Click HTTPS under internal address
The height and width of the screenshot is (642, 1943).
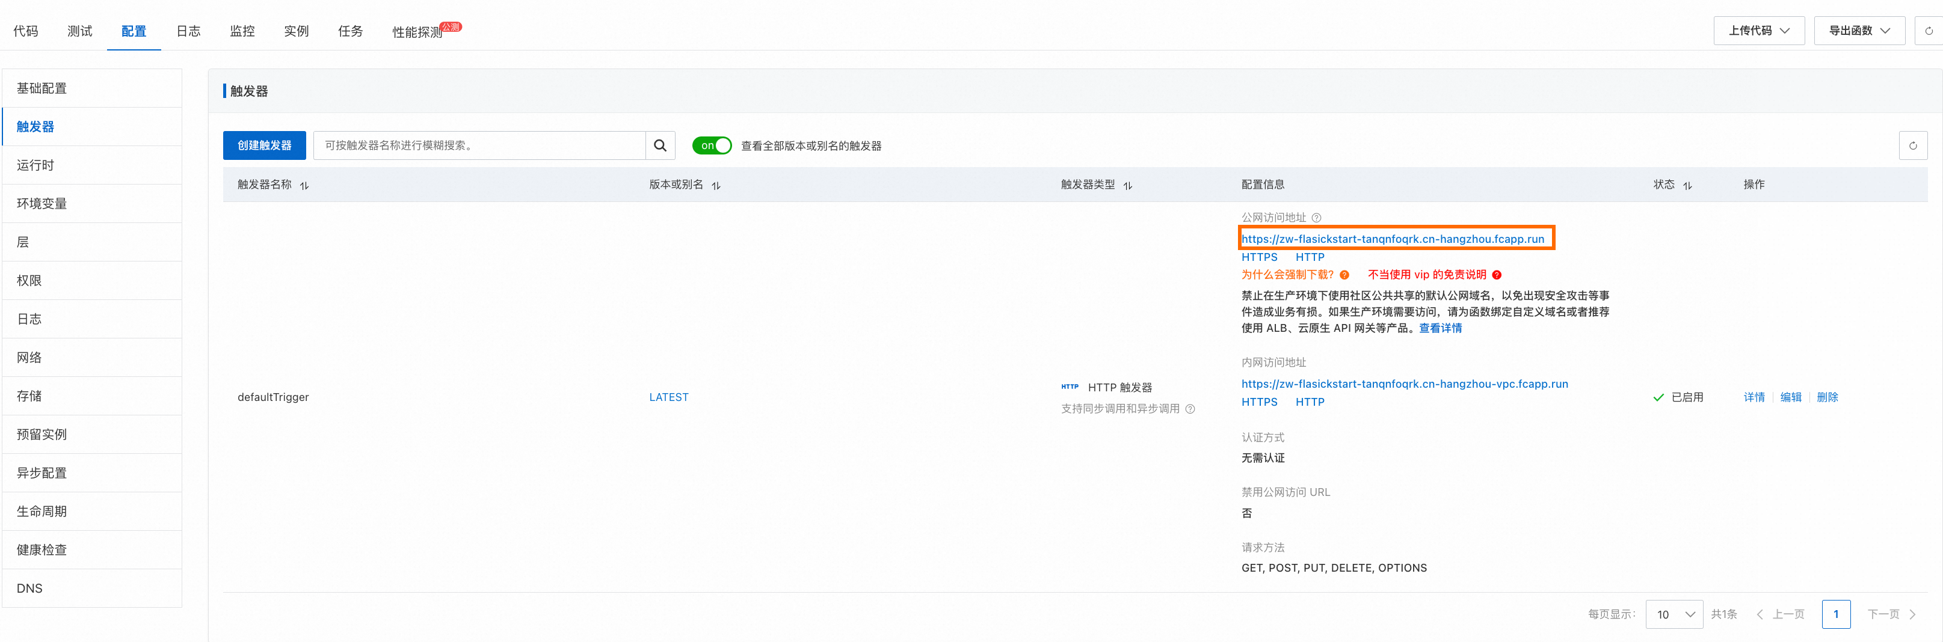[1260, 402]
